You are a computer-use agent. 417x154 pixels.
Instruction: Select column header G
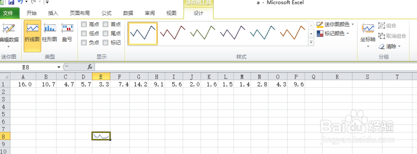click(139, 77)
